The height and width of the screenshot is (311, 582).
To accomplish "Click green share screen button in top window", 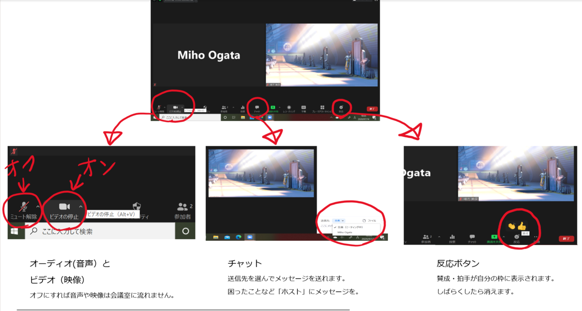I will coord(273,107).
